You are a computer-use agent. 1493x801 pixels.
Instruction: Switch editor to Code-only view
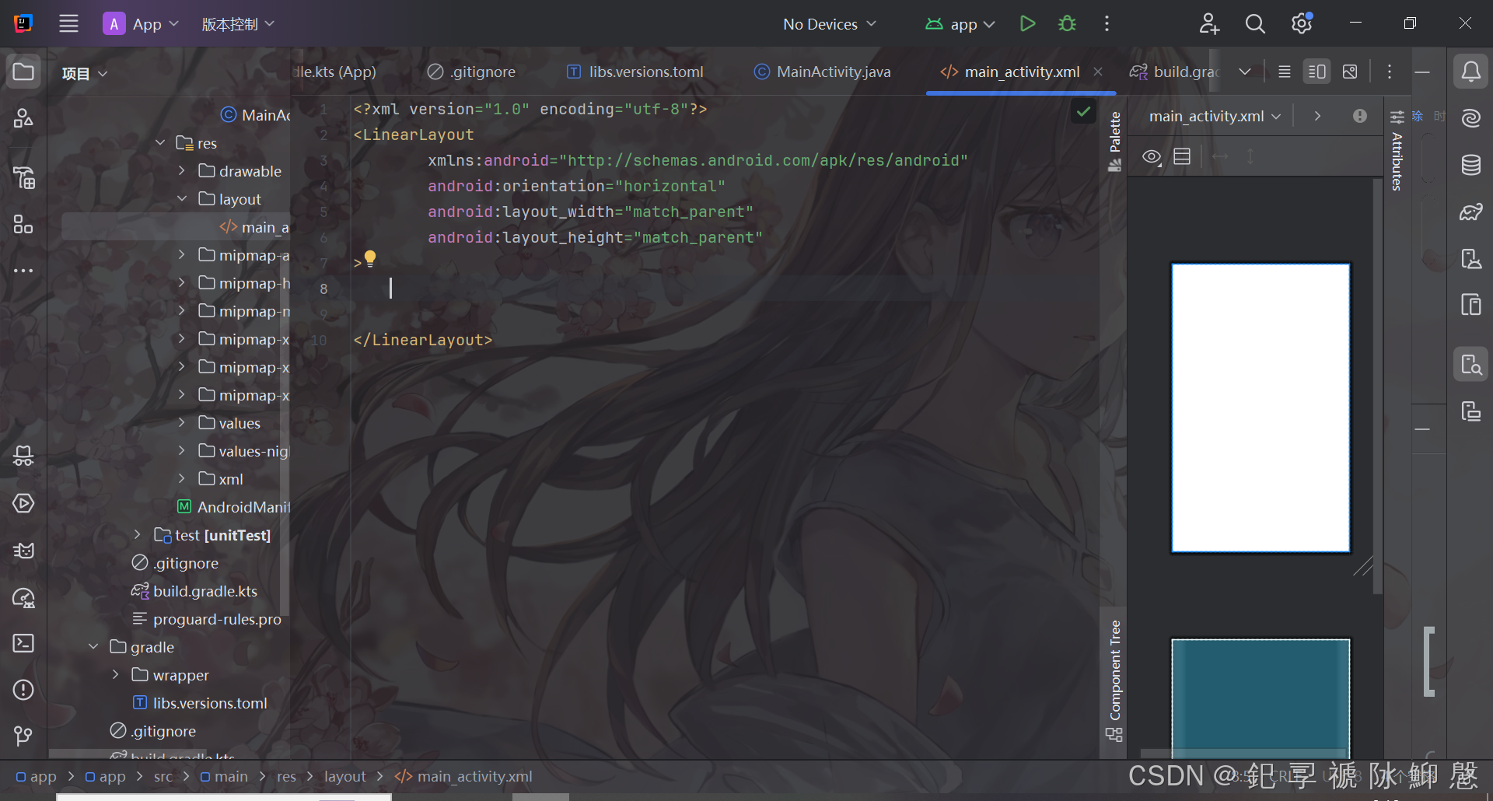(x=1285, y=72)
